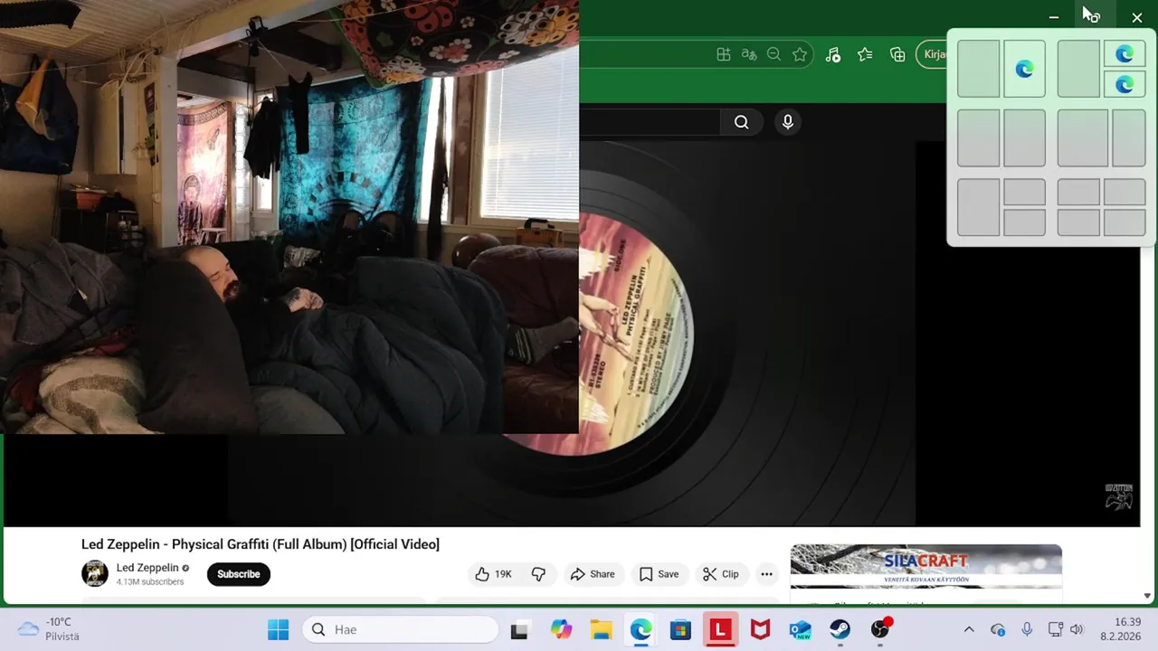
Task: Switch to Microsoft Edge in taskbar
Action: pos(641,629)
